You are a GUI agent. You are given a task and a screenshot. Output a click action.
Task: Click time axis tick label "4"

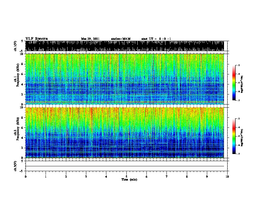tap(106, 177)
